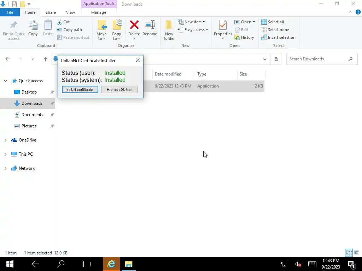Screen dimensions: 362x271
Task: Open the Windows Start menu
Action: [10, 264]
